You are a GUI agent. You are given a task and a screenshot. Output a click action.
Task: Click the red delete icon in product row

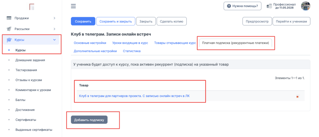[298, 97]
